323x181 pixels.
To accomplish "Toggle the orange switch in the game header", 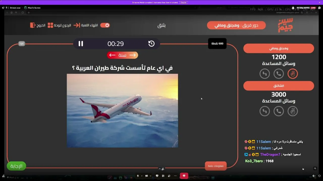I will tap(105, 25).
